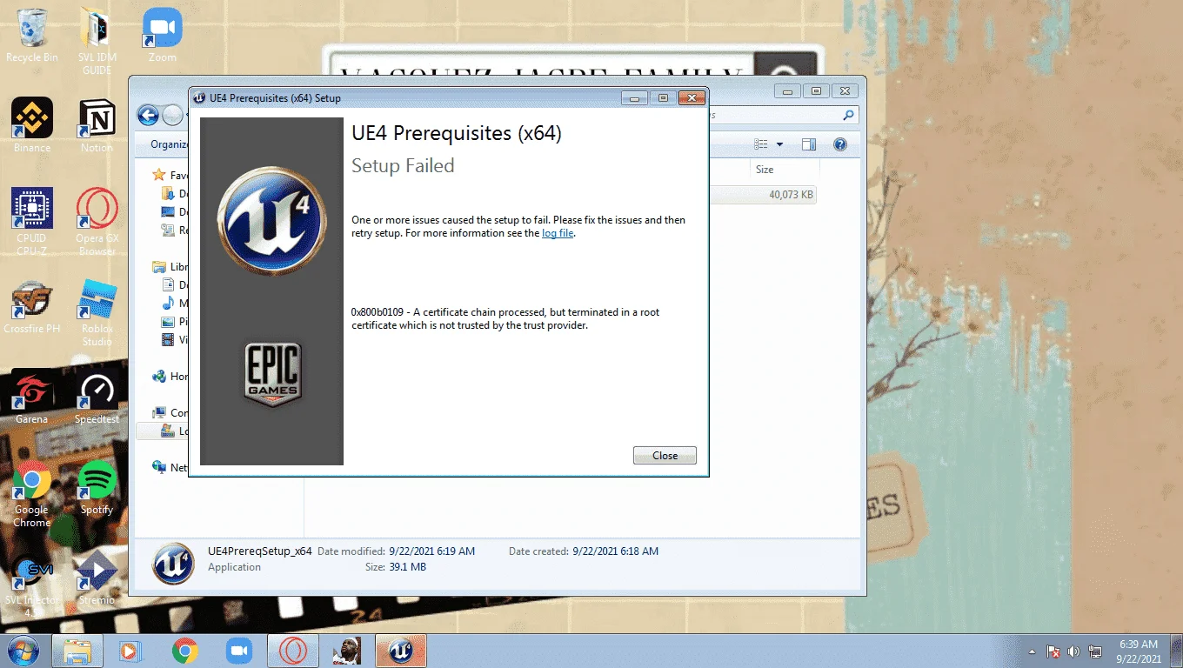
Task: Go back in the Explorer window
Action: (x=148, y=115)
